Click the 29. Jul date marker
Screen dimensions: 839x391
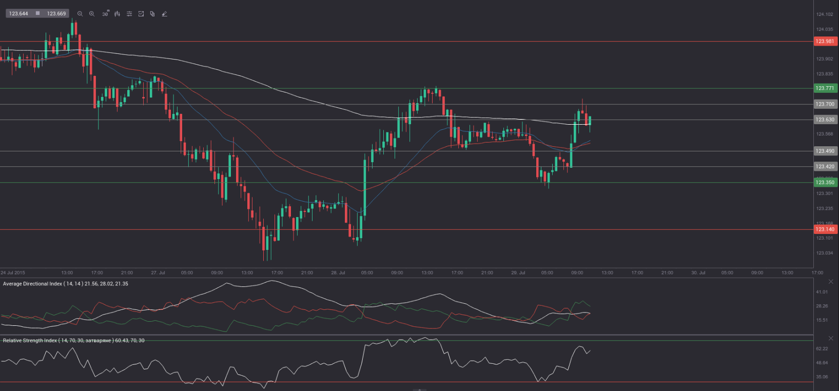tap(518, 273)
